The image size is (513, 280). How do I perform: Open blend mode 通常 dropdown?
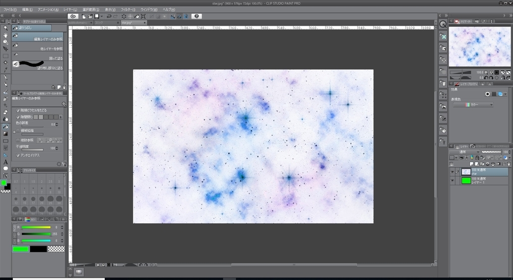(464, 152)
